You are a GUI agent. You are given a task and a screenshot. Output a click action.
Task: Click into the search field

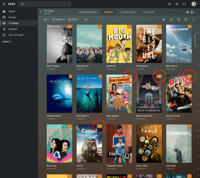(45, 4)
